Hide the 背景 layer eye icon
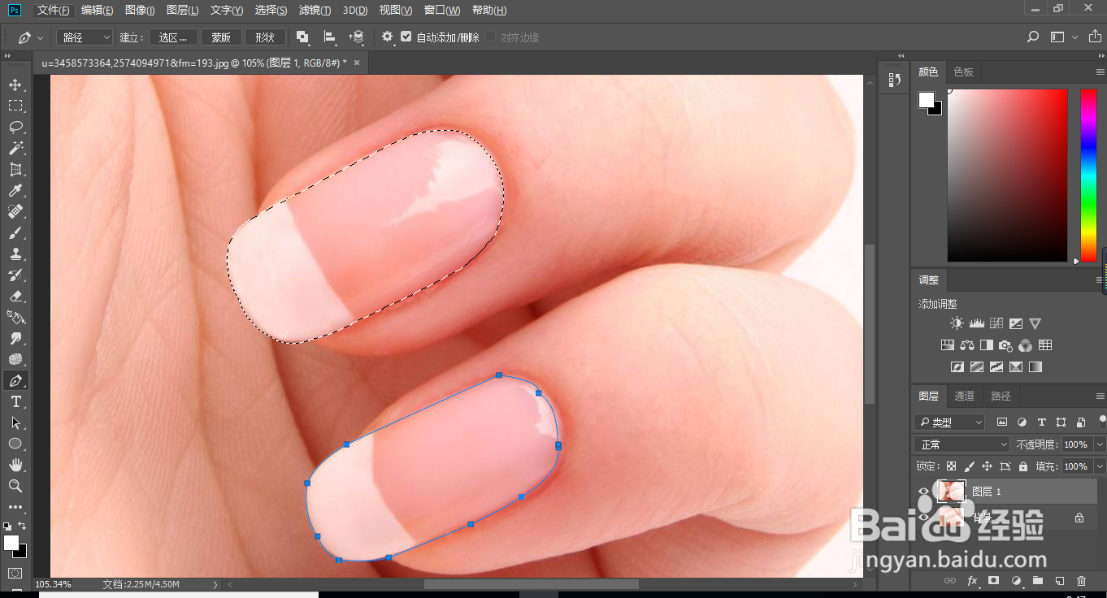Screen dimensions: 1107x598 tap(923, 518)
